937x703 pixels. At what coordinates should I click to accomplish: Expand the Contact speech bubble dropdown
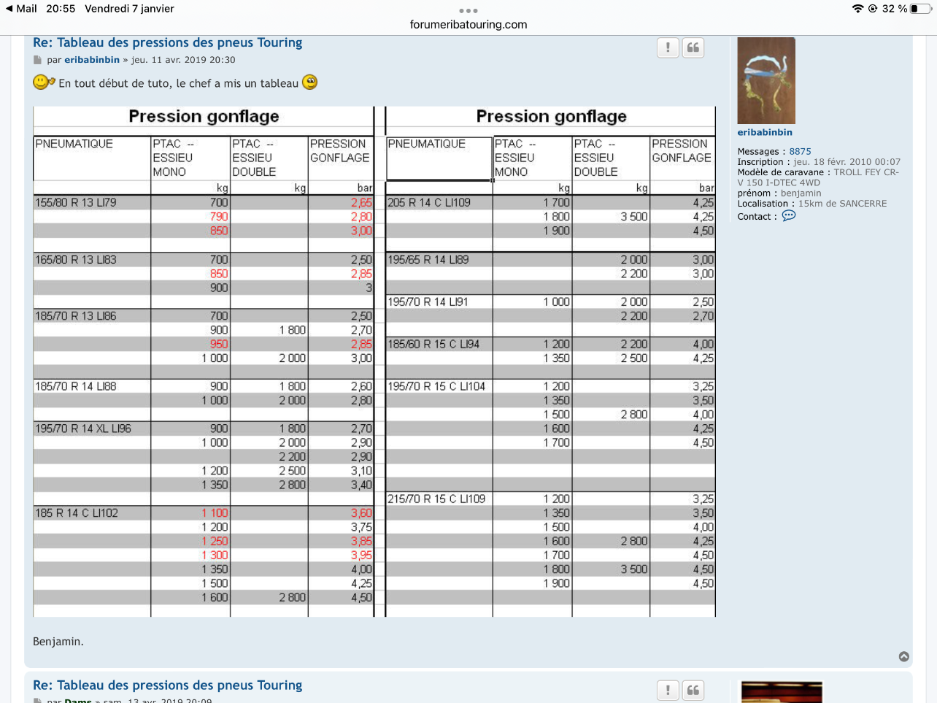pyautogui.click(x=789, y=216)
